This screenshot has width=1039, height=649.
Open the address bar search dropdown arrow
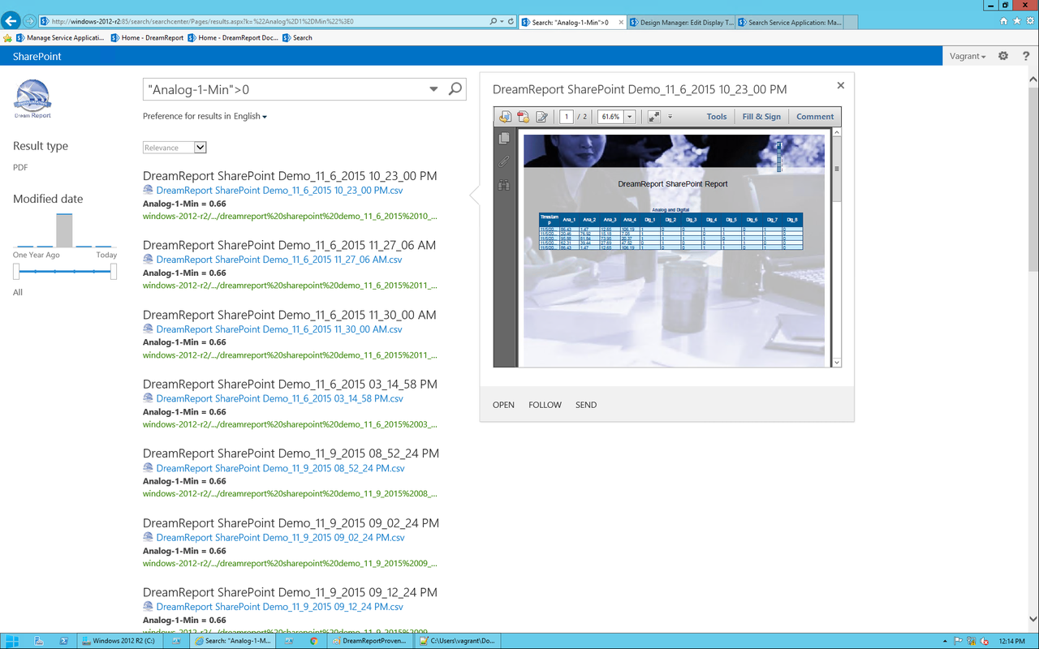(502, 21)
